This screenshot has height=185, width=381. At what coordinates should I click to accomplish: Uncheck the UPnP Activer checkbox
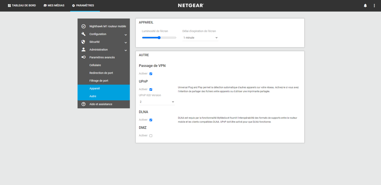[x=151, y=89]
